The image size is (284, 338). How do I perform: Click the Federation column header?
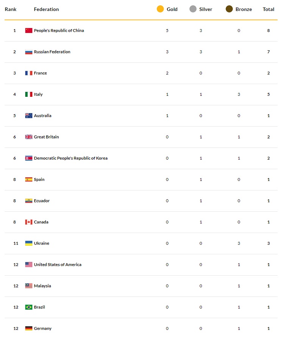click(46, 9)
